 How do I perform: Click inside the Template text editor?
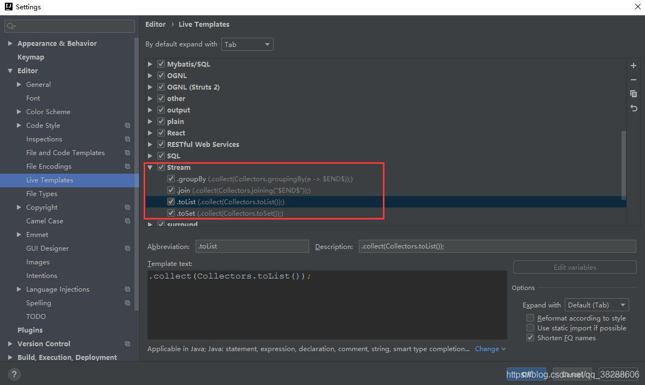tap(327, 305)
